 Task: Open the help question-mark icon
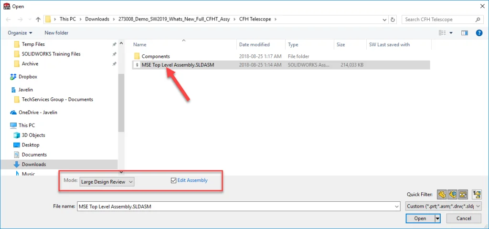point(479,33)
